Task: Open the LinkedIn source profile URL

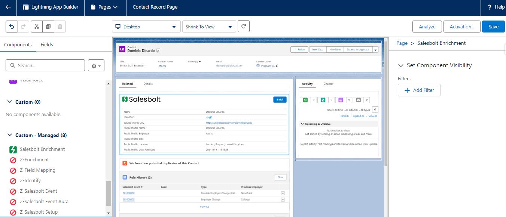Action: [229, 123]
